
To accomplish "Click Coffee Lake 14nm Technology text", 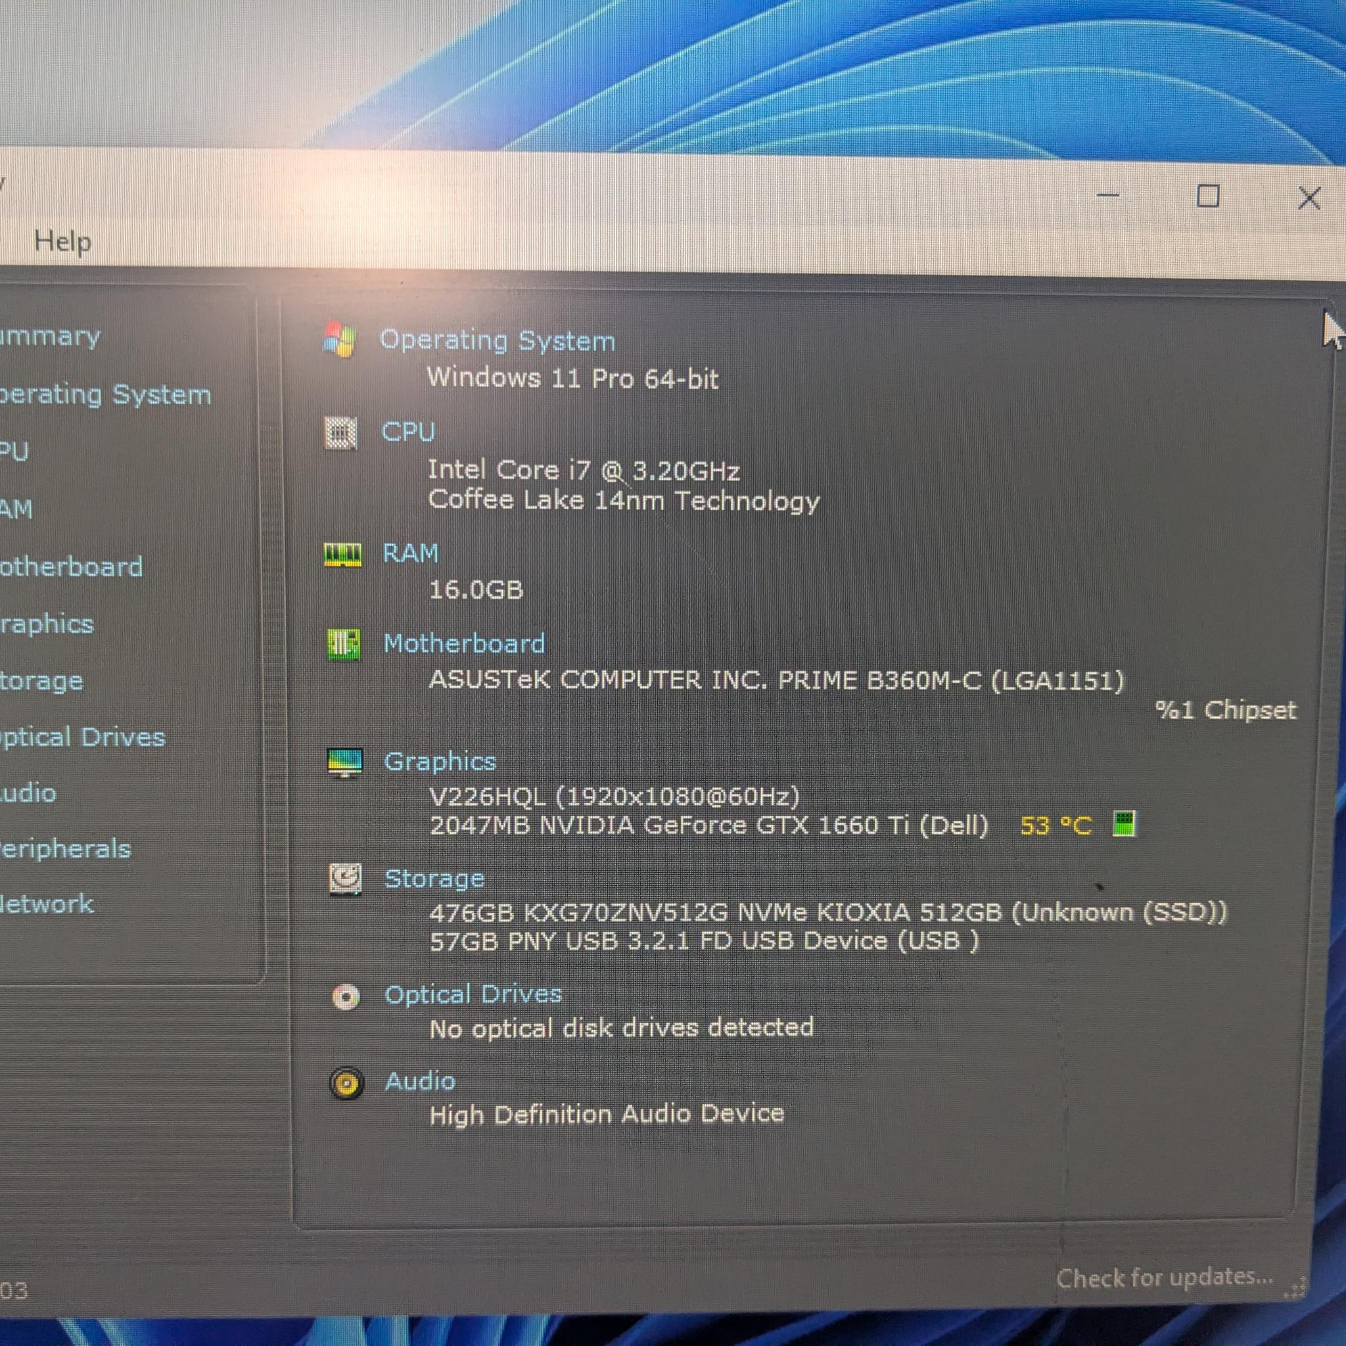I will (624, 501).
